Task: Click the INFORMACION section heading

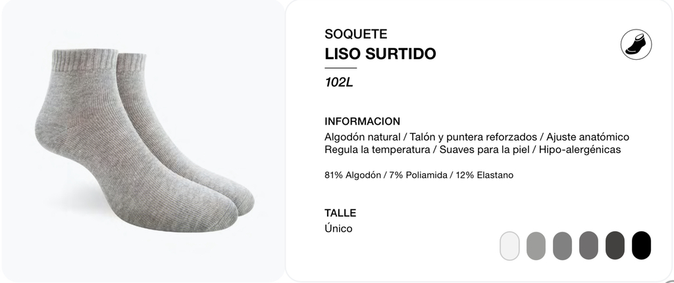Action: [363, 121]
